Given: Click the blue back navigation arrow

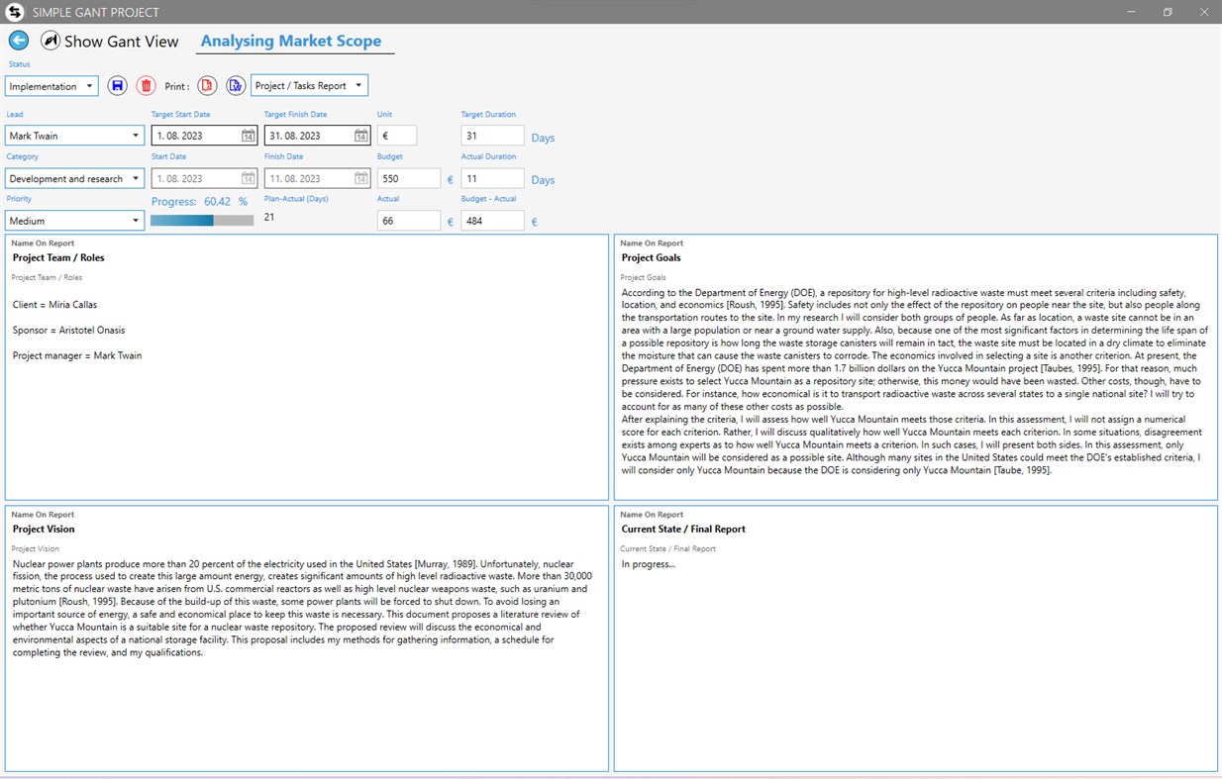Looking at the screenshot, I should click(x=18, y=40).
